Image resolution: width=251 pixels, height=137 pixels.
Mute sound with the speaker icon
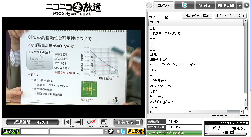click(x=68, y=122)
